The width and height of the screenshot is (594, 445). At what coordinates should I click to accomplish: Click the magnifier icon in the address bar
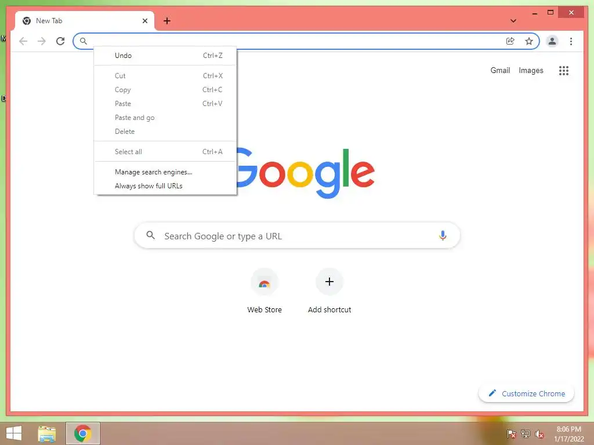point(84,41)
